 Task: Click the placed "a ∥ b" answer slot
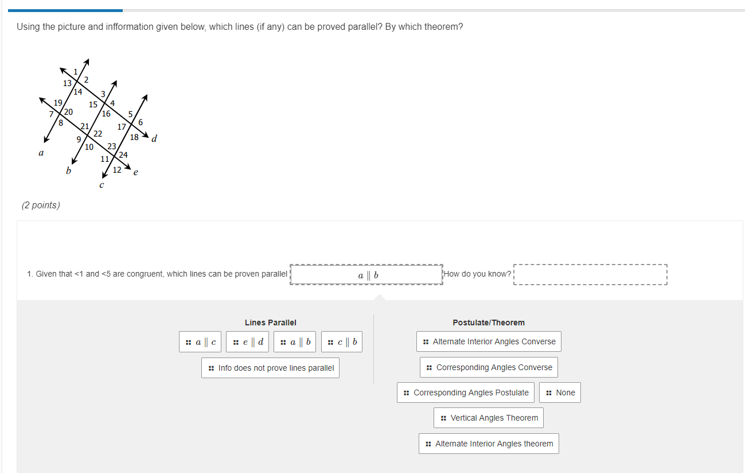click(366, 274)
